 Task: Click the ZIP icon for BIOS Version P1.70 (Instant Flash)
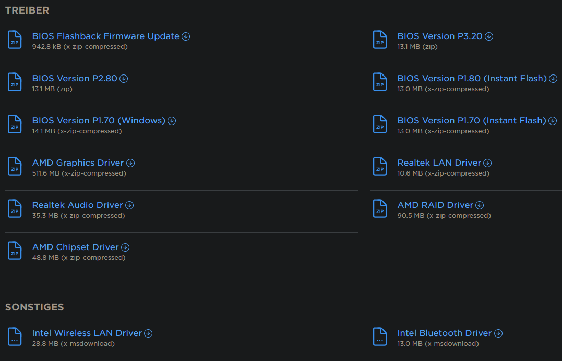point(380,124)
